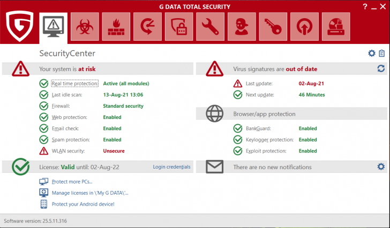The width and height of the screenshot is (390, 228).
Task: Open Login credentials link
Action: point(171,167)
